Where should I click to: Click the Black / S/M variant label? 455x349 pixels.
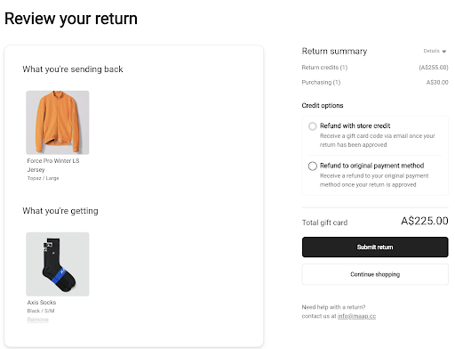(41, 311)
